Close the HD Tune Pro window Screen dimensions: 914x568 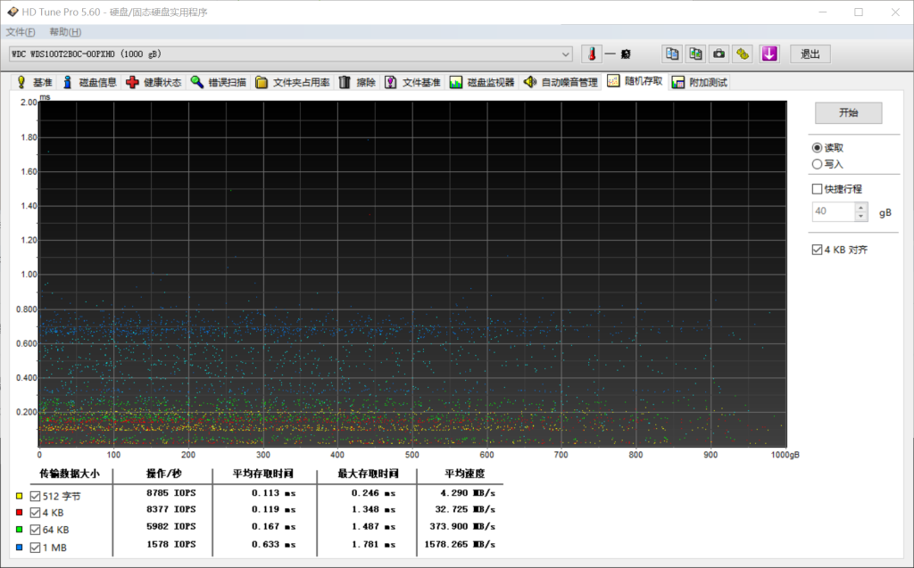(x=895, y=12)
